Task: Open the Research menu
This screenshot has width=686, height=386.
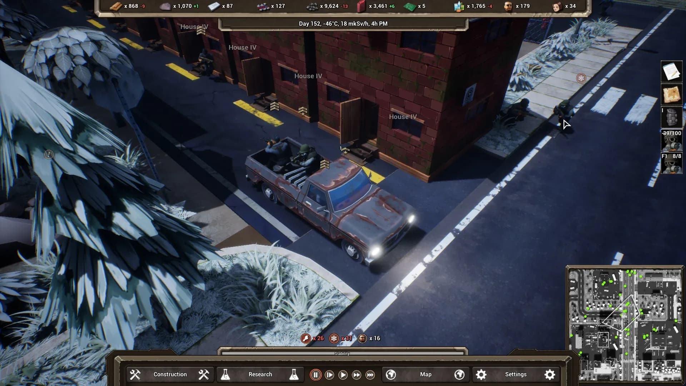Action: pyautogui.click(x=260, y=375)
